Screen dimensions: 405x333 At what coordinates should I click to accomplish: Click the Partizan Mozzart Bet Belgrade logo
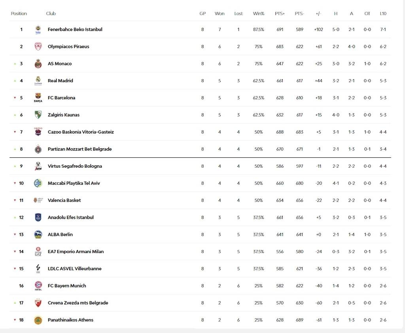38,149
